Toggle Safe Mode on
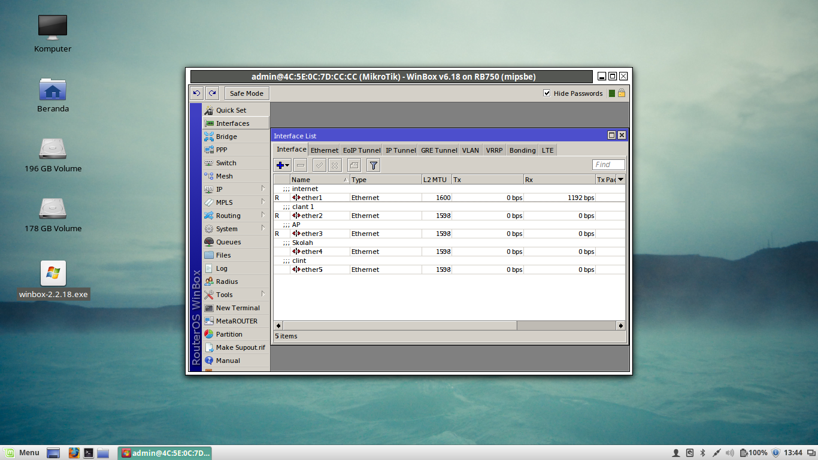The height and width of the screenshot is (460, 818). [246, 93]
